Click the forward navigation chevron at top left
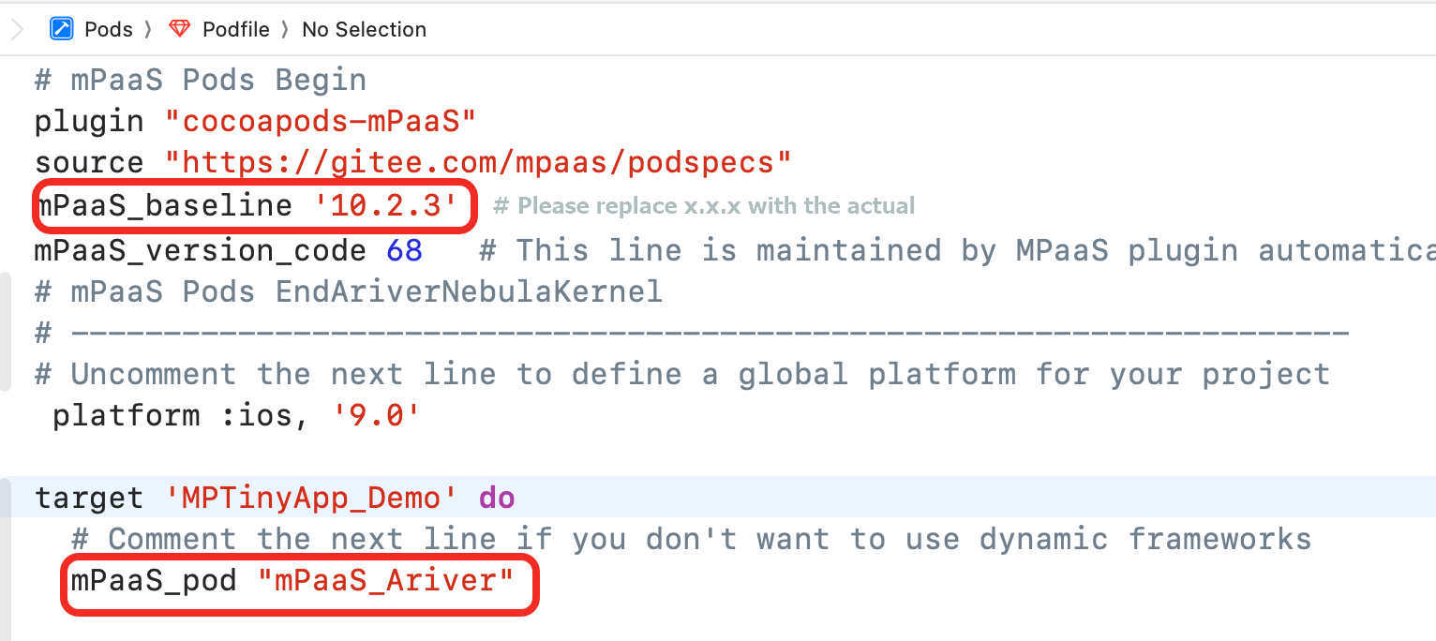This screenshot has width=1436, height=641. 16,29
